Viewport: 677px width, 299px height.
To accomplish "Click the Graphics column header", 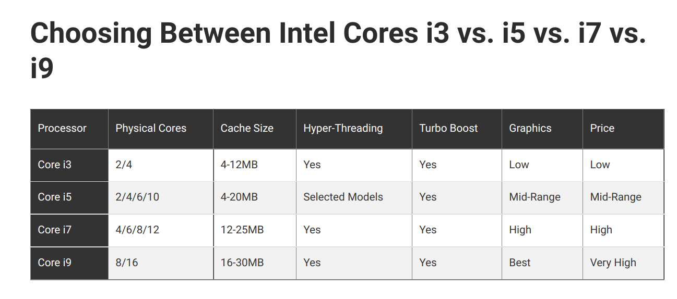I will coord(530,128).
